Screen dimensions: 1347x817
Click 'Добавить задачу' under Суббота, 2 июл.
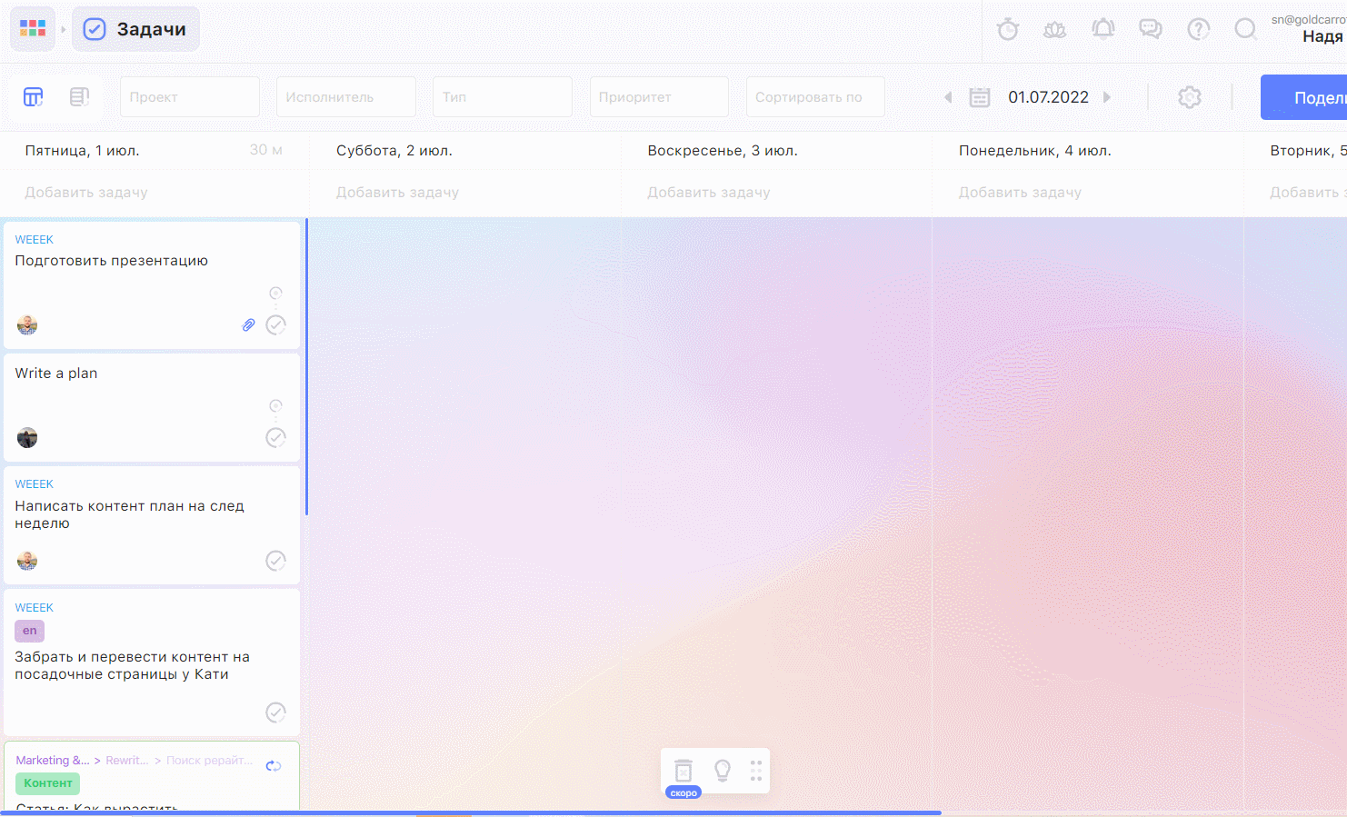(397, 193)
